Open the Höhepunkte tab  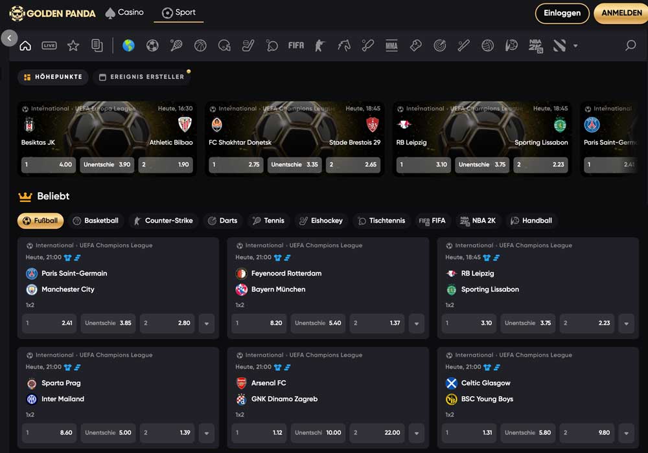click(53, 77)
